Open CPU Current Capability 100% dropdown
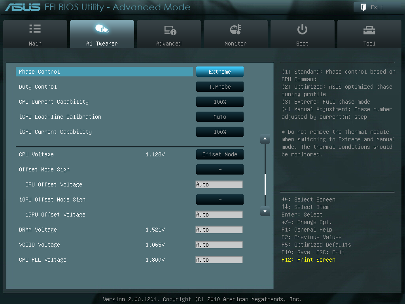The height and width of the screenshot is (304, 405). point(220,102)
